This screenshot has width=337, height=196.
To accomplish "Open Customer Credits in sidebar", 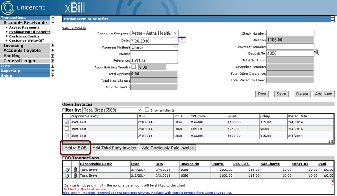I will tap(24, 36).
